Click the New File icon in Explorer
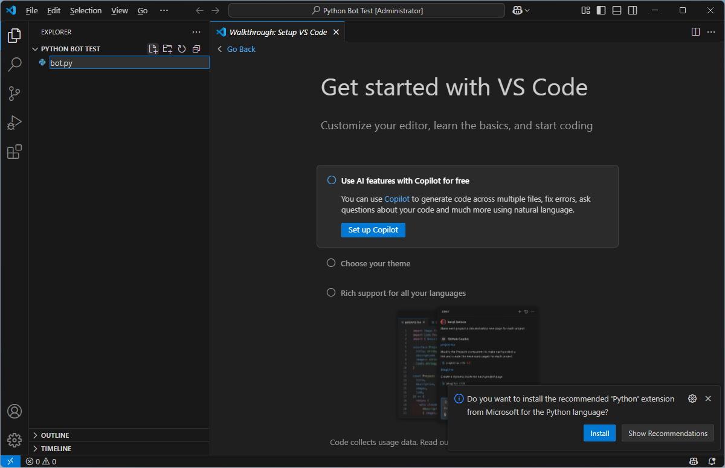Image resolution: width=725 pixels, height=468 pixels. (153, 49)
